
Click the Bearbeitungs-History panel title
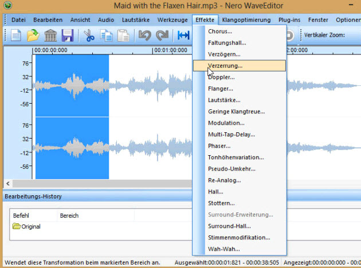click(x=33, y=196)
